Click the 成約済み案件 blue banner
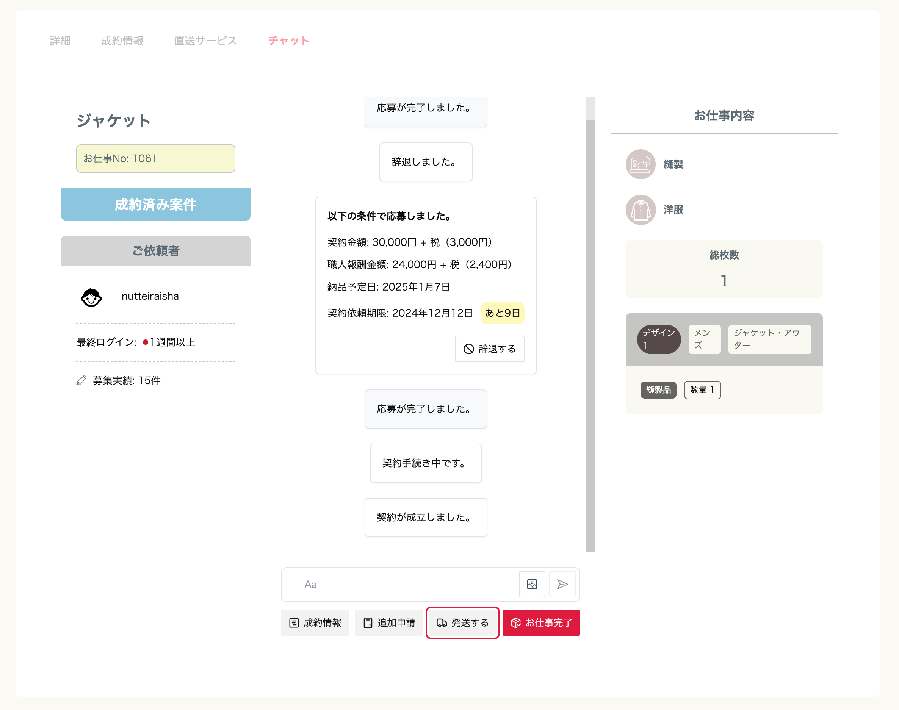Image resolution: width=899 pixels, height=710 pixels. point(155,204)
